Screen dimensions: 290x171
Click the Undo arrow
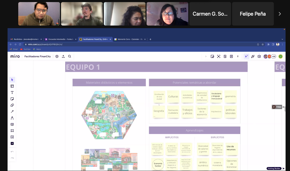point(12,152)
